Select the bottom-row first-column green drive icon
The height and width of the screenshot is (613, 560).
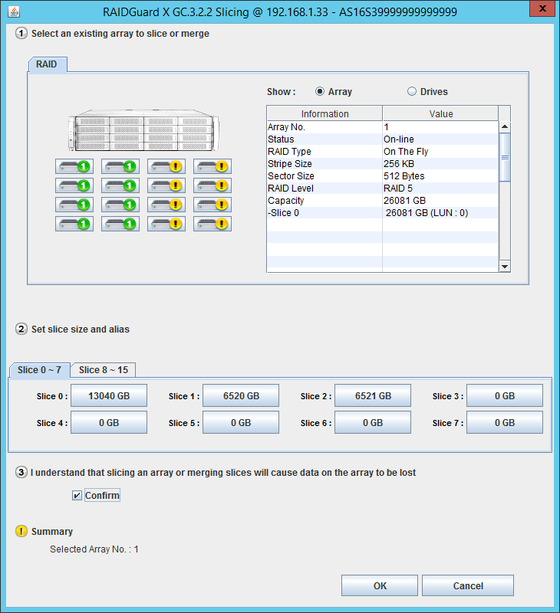[x=74, y=224]
